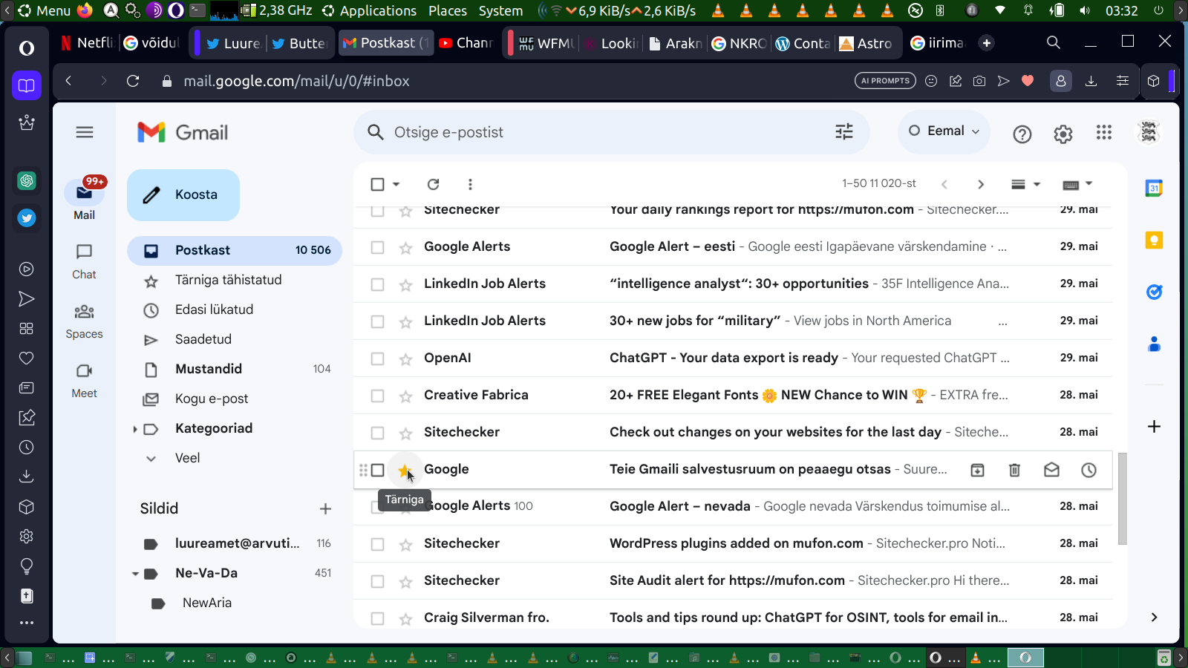The height and width of the screenshot is (668, 1188).
Task: Go to next page of emails
Action: [x=981, y=184]
